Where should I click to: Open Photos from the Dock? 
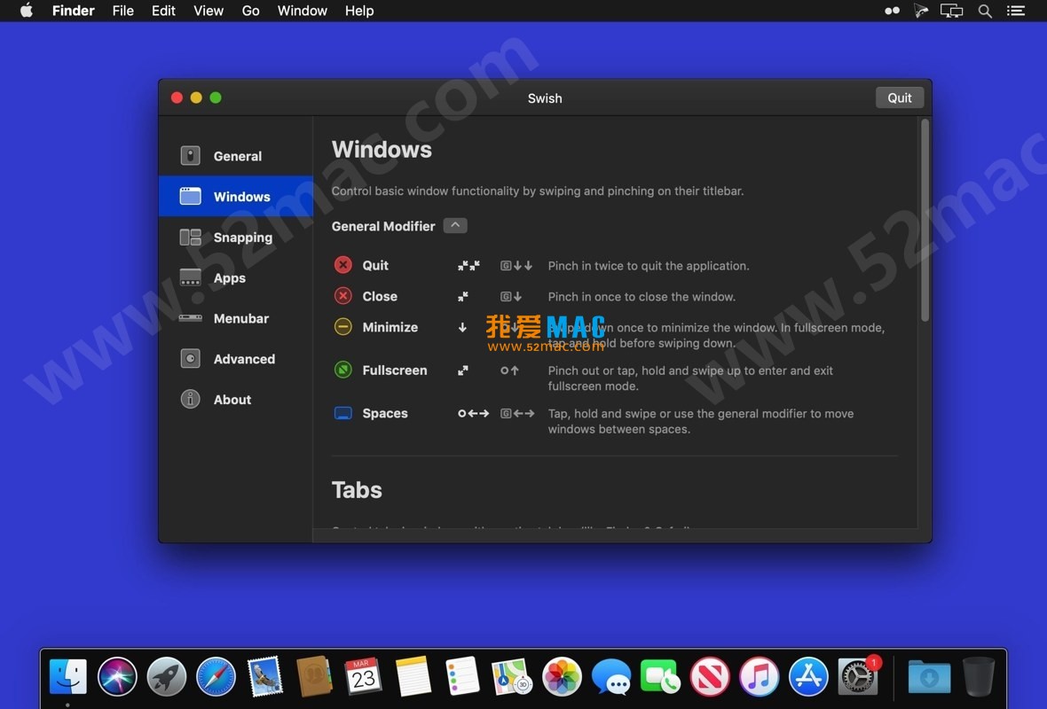(563, 675)
